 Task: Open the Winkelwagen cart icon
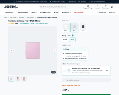[x=105, y=6]
